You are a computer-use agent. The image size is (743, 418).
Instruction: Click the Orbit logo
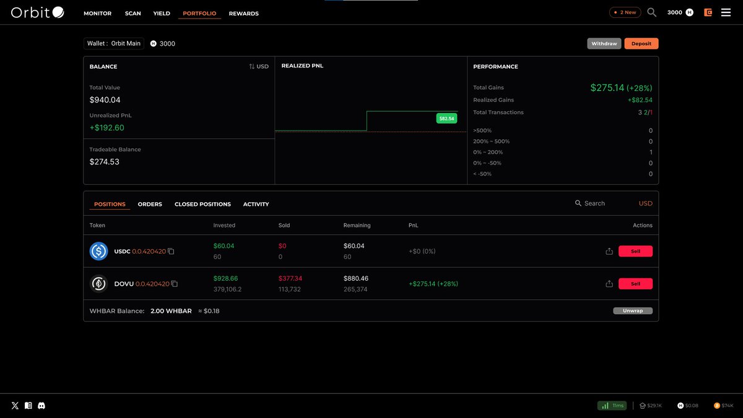pos(37,12)
